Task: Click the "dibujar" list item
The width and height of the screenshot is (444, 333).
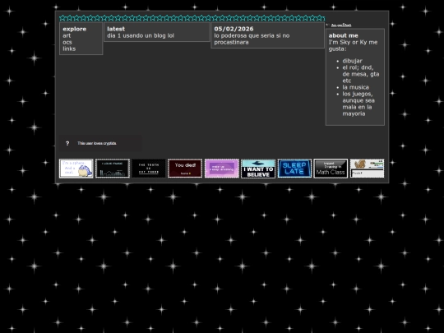Action: 352,61
